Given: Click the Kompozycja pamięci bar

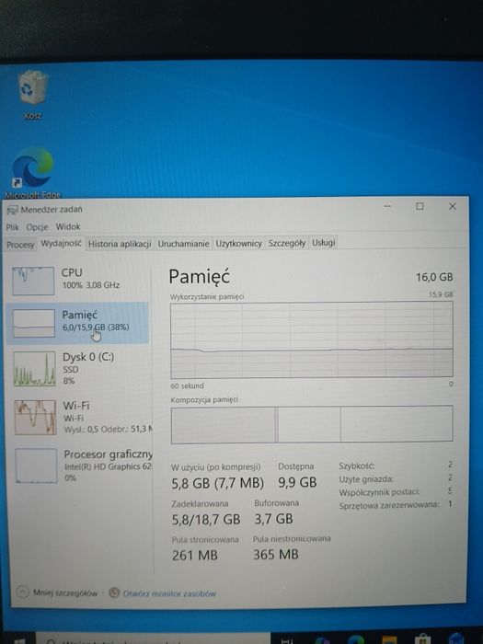Looking at the screenshot, I should pos(312,424).
